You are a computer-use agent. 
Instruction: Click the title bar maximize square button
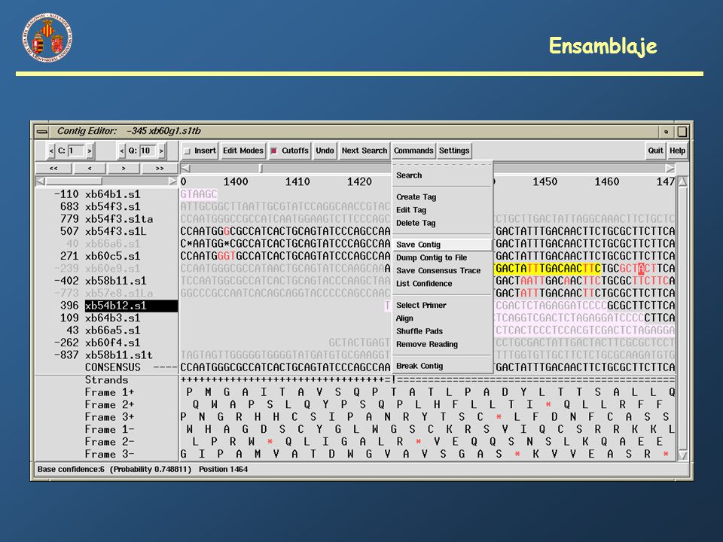tap(682, 132)
